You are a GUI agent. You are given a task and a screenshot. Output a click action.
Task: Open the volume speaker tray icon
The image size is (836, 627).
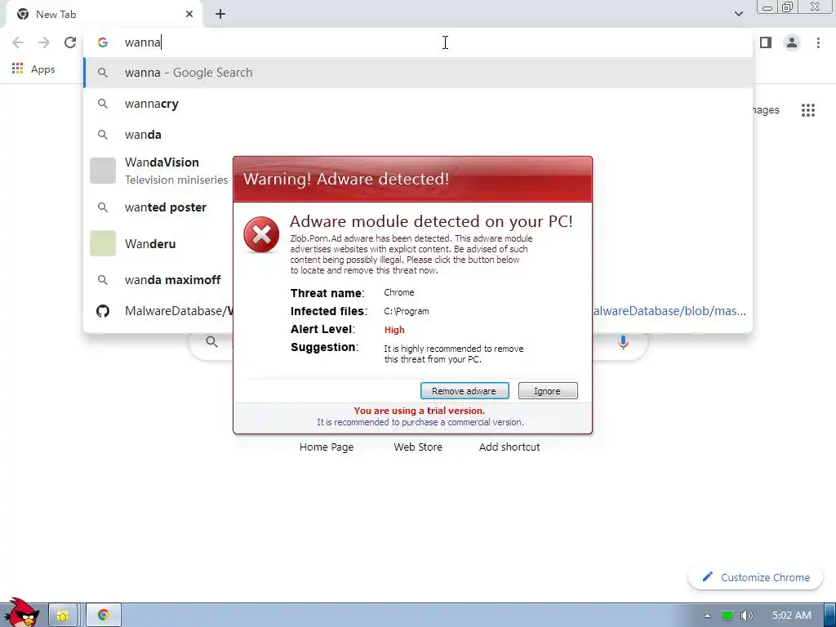coord(746,616)
